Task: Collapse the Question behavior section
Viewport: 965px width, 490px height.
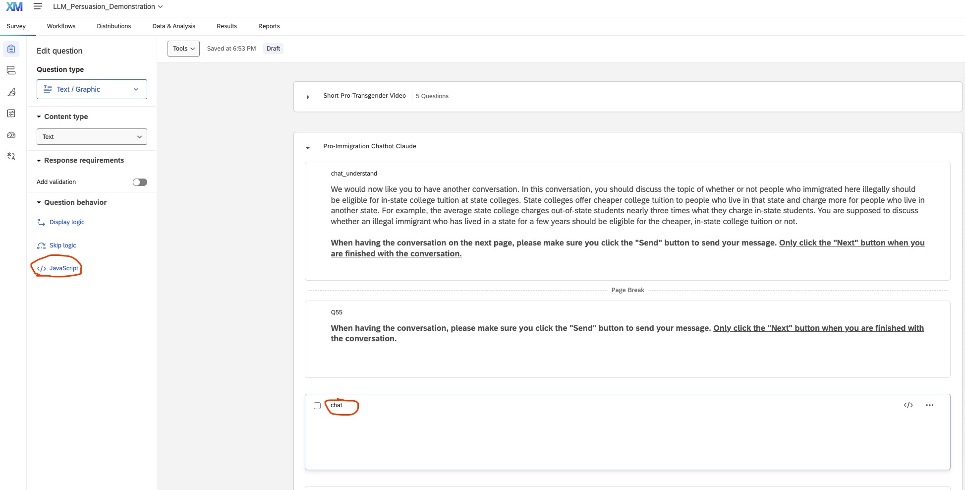Action: pos(39,203)
